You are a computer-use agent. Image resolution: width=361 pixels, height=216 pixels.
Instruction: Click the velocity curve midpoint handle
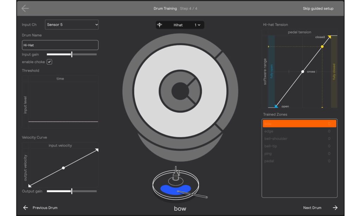pos(63,168)
